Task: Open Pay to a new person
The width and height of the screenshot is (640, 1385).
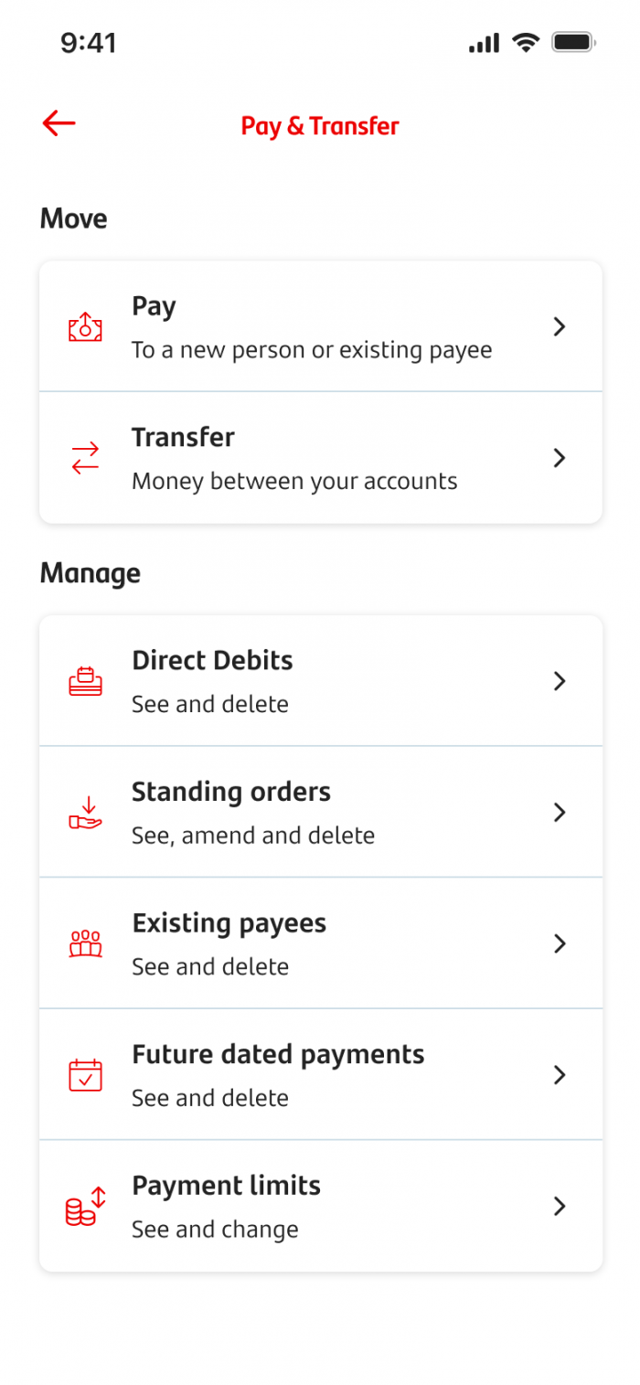Action: 320,326
